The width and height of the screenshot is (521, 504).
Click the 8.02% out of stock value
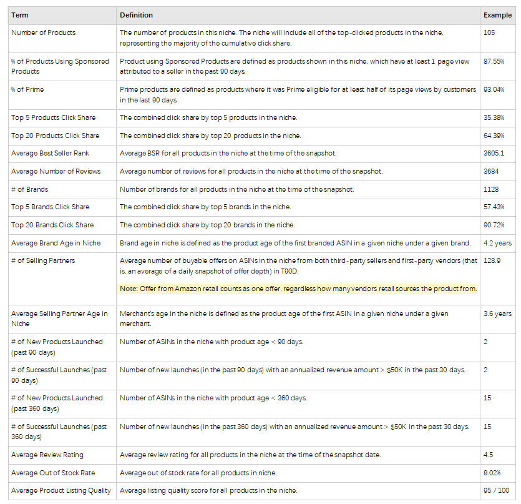pyautogui.click(x=492, y=473)
